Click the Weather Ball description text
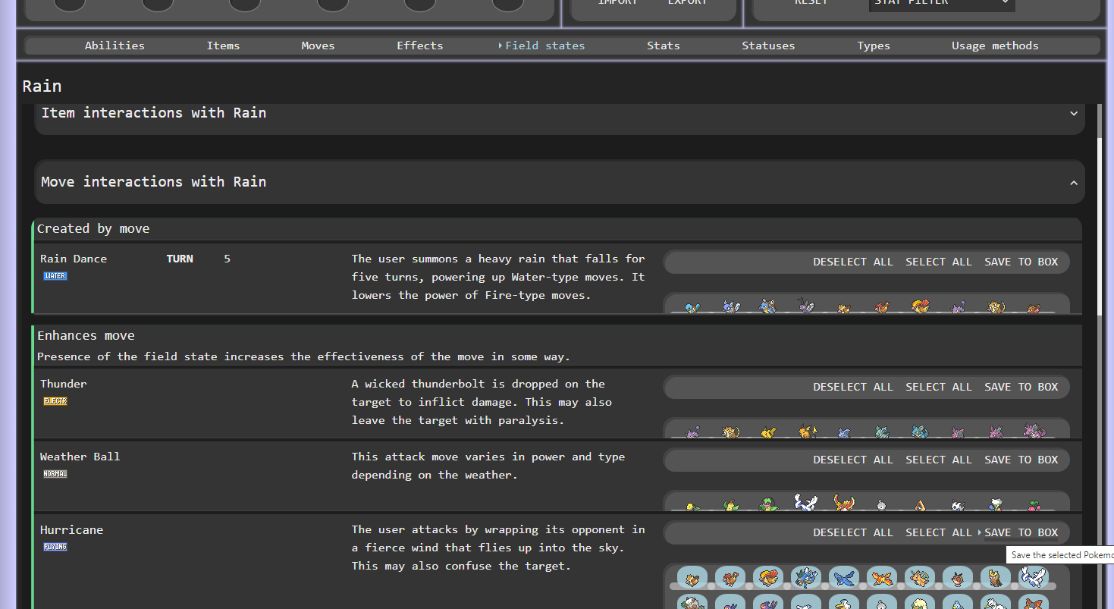Screen dimensions: 1114x609 (488, 466)
